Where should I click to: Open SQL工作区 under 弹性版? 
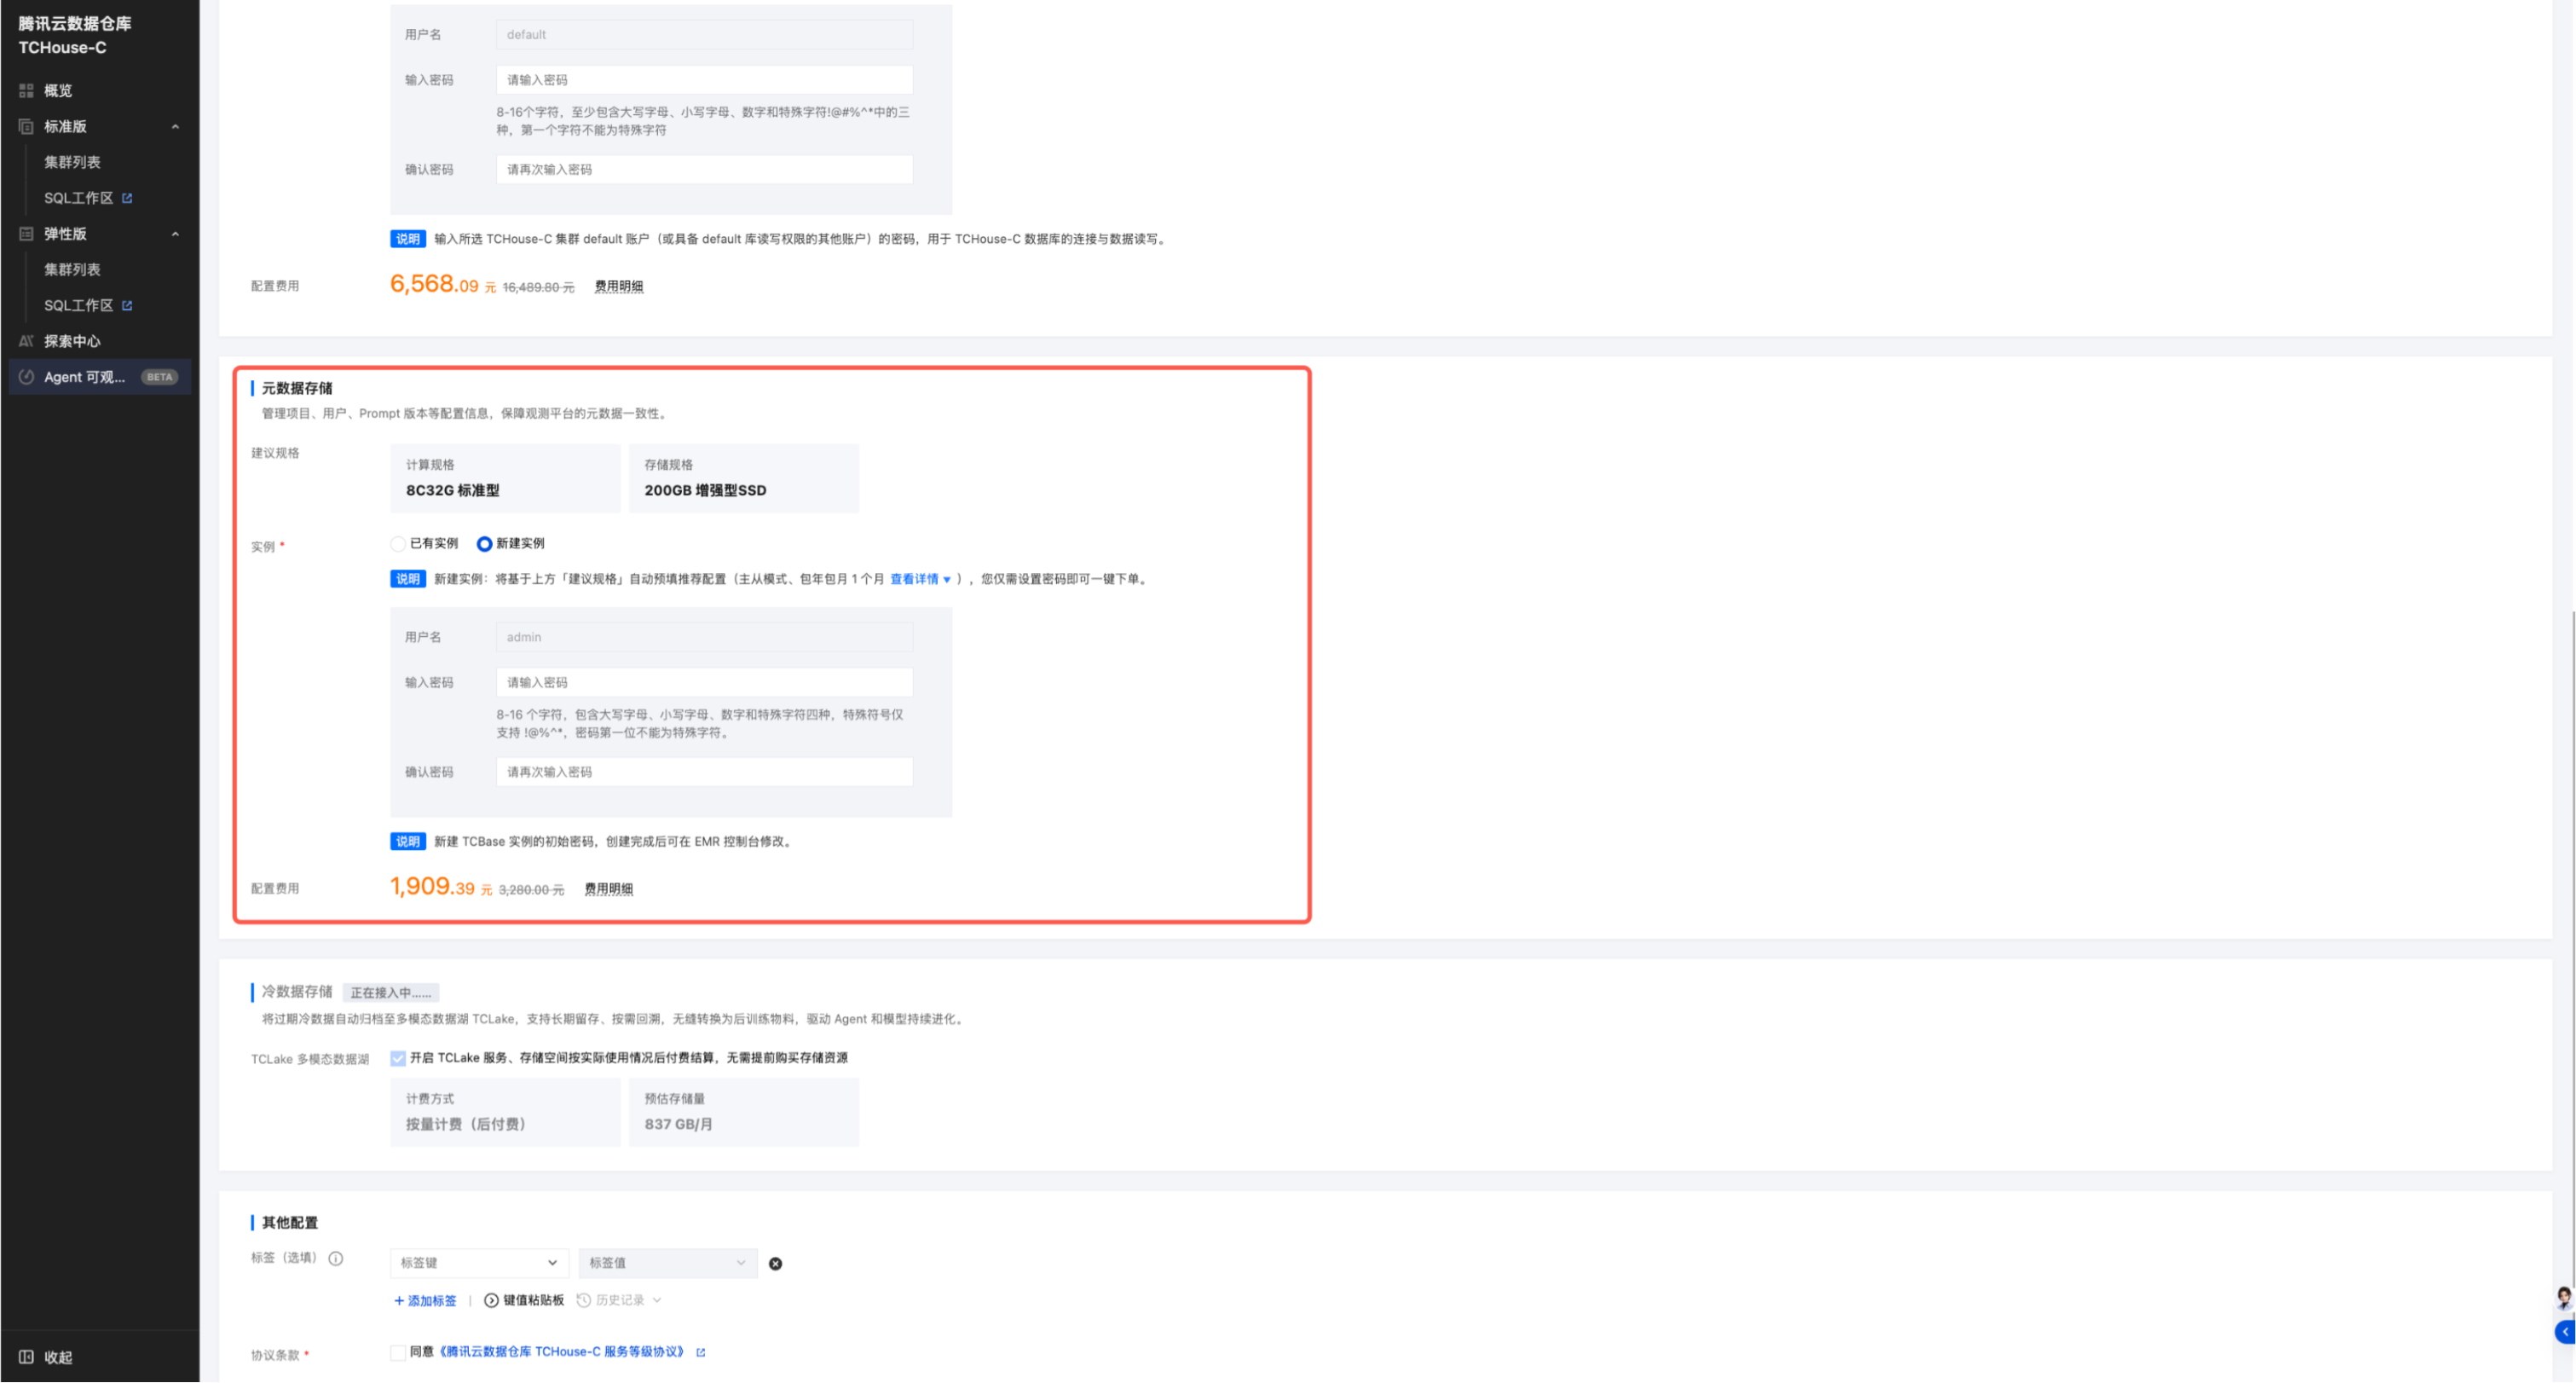pyautogui.click(x=78, y=305)
